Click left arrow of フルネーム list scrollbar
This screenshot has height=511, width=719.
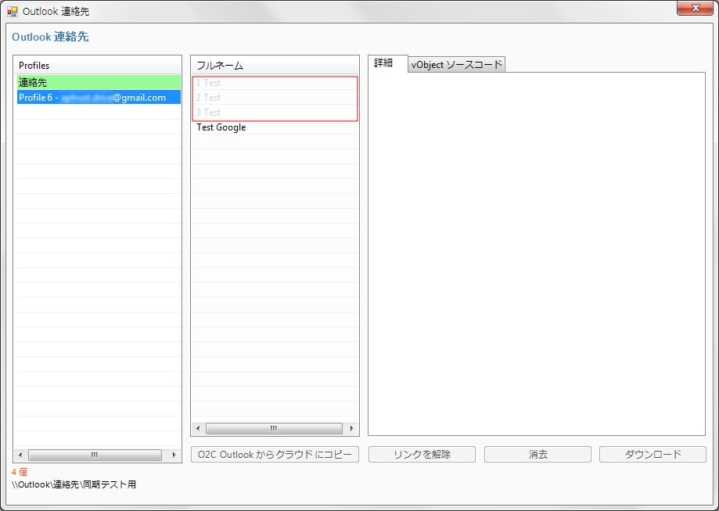click(198, 429)
